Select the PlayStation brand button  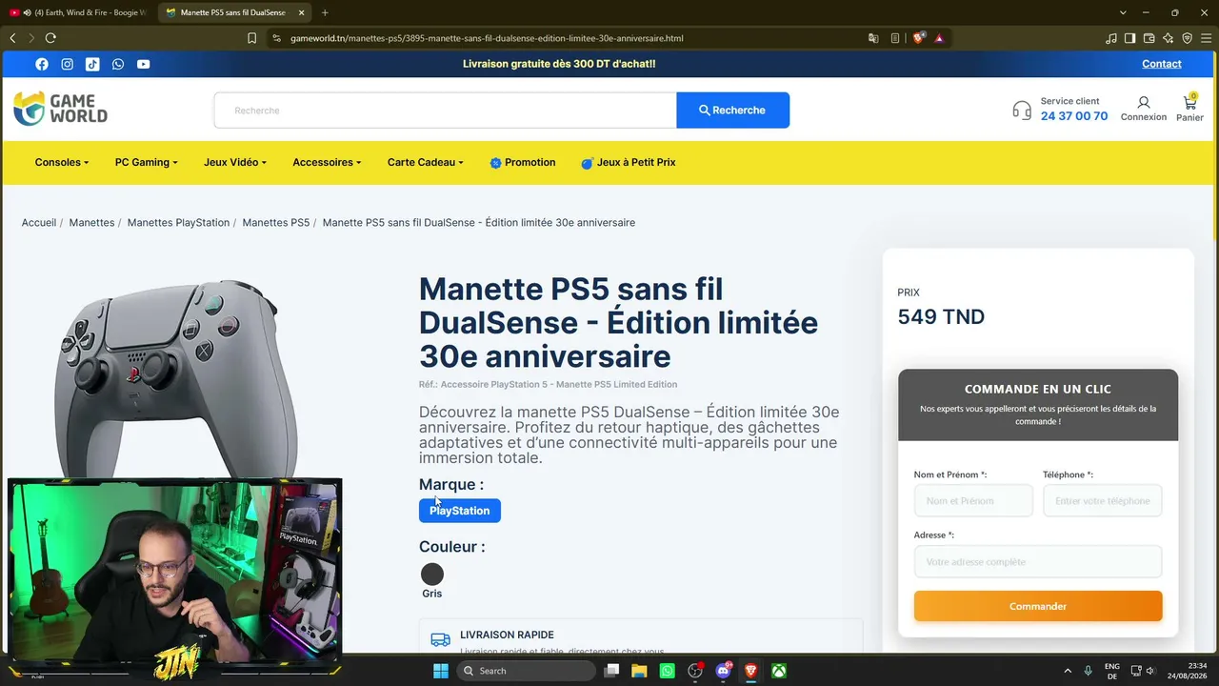pyautogui.click(x=460, y=511)
